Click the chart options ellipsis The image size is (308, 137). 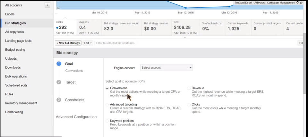[56, 13]
